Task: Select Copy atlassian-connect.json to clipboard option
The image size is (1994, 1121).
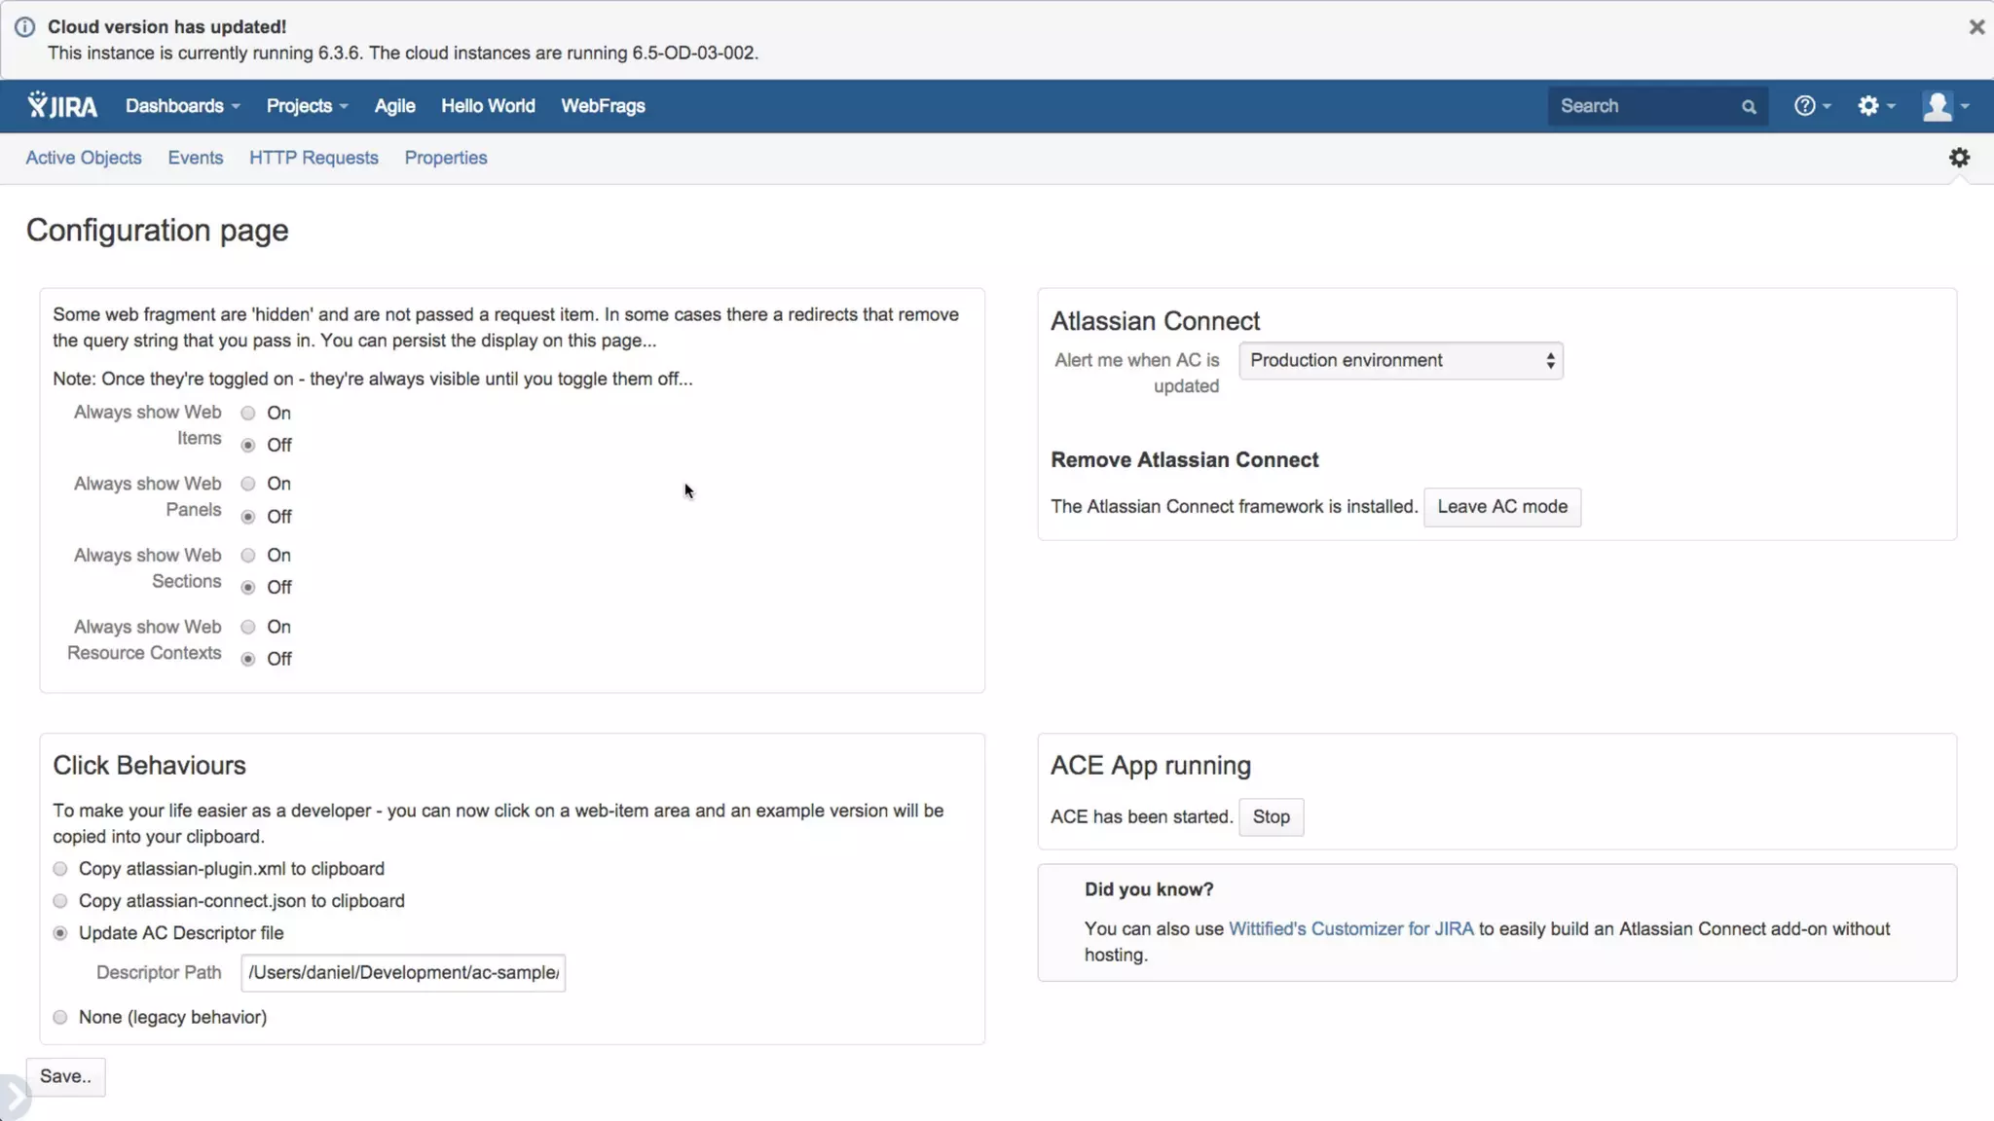Action: 60,901
